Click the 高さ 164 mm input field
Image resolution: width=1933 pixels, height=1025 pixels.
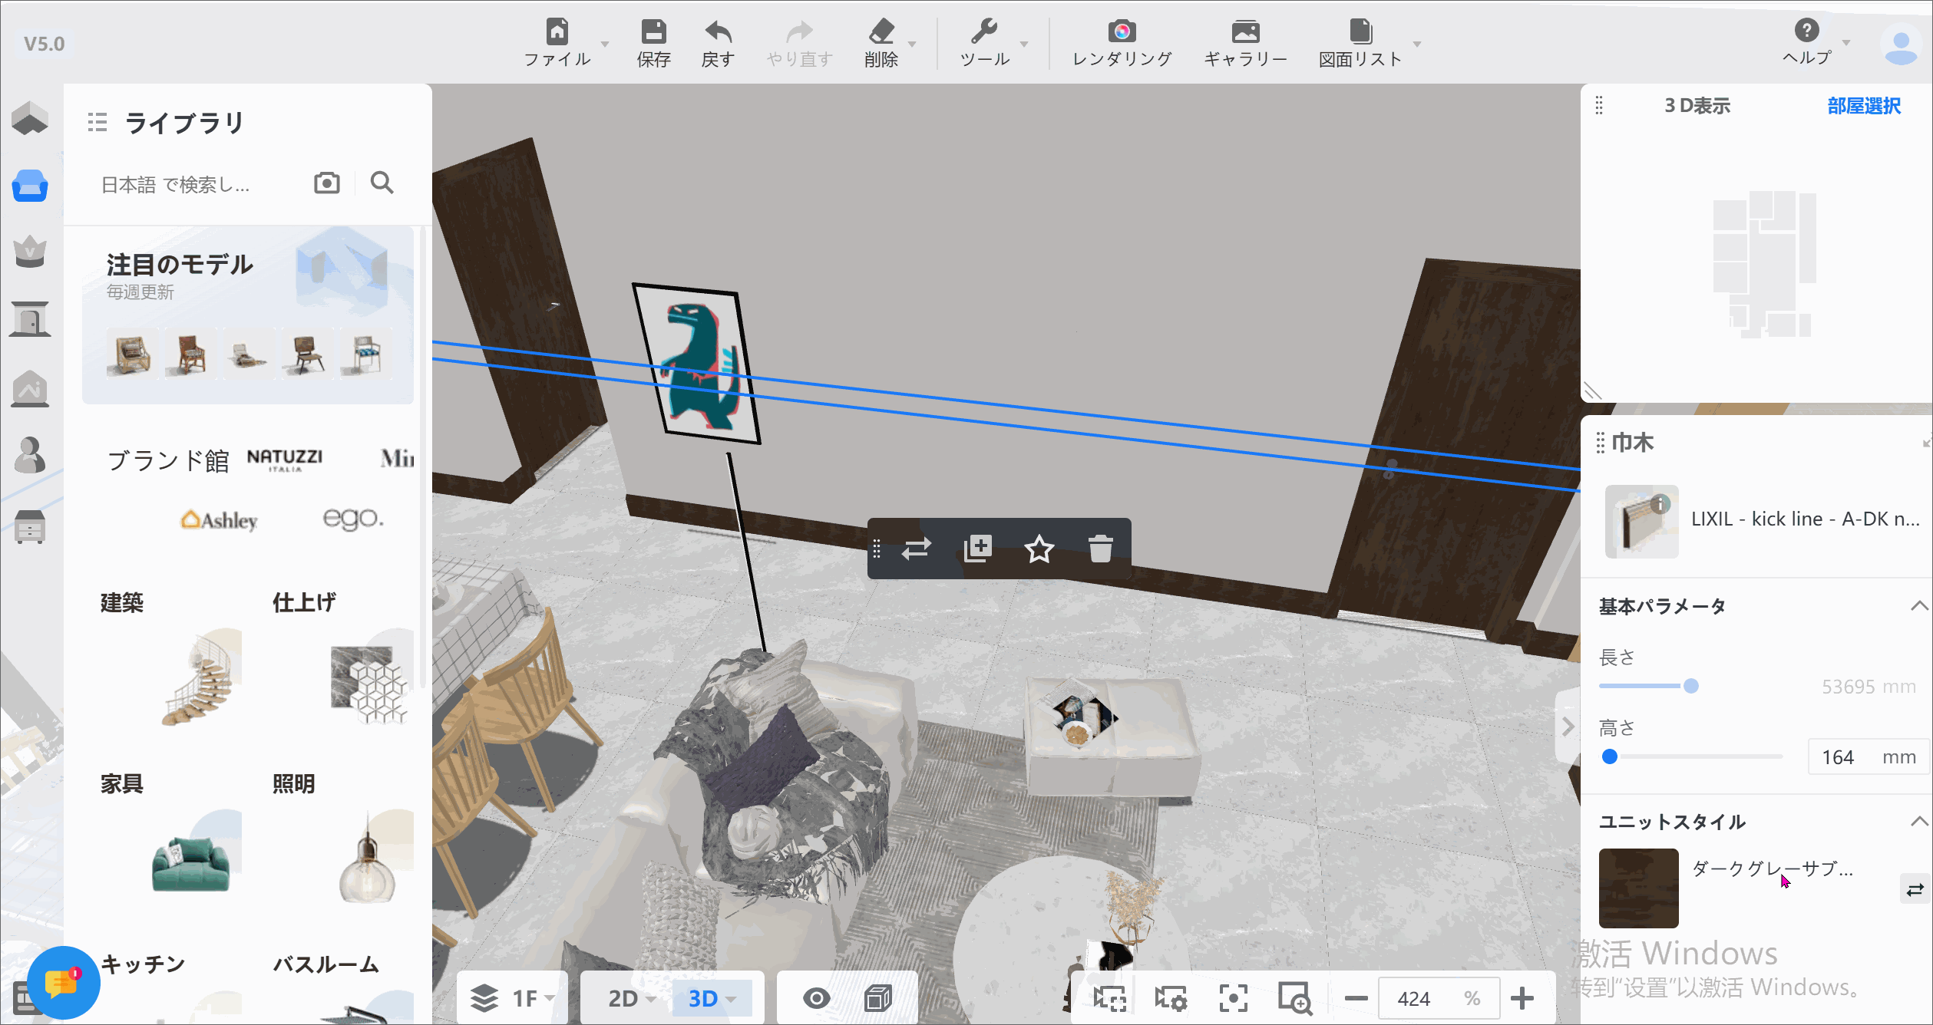point(1869,757)
